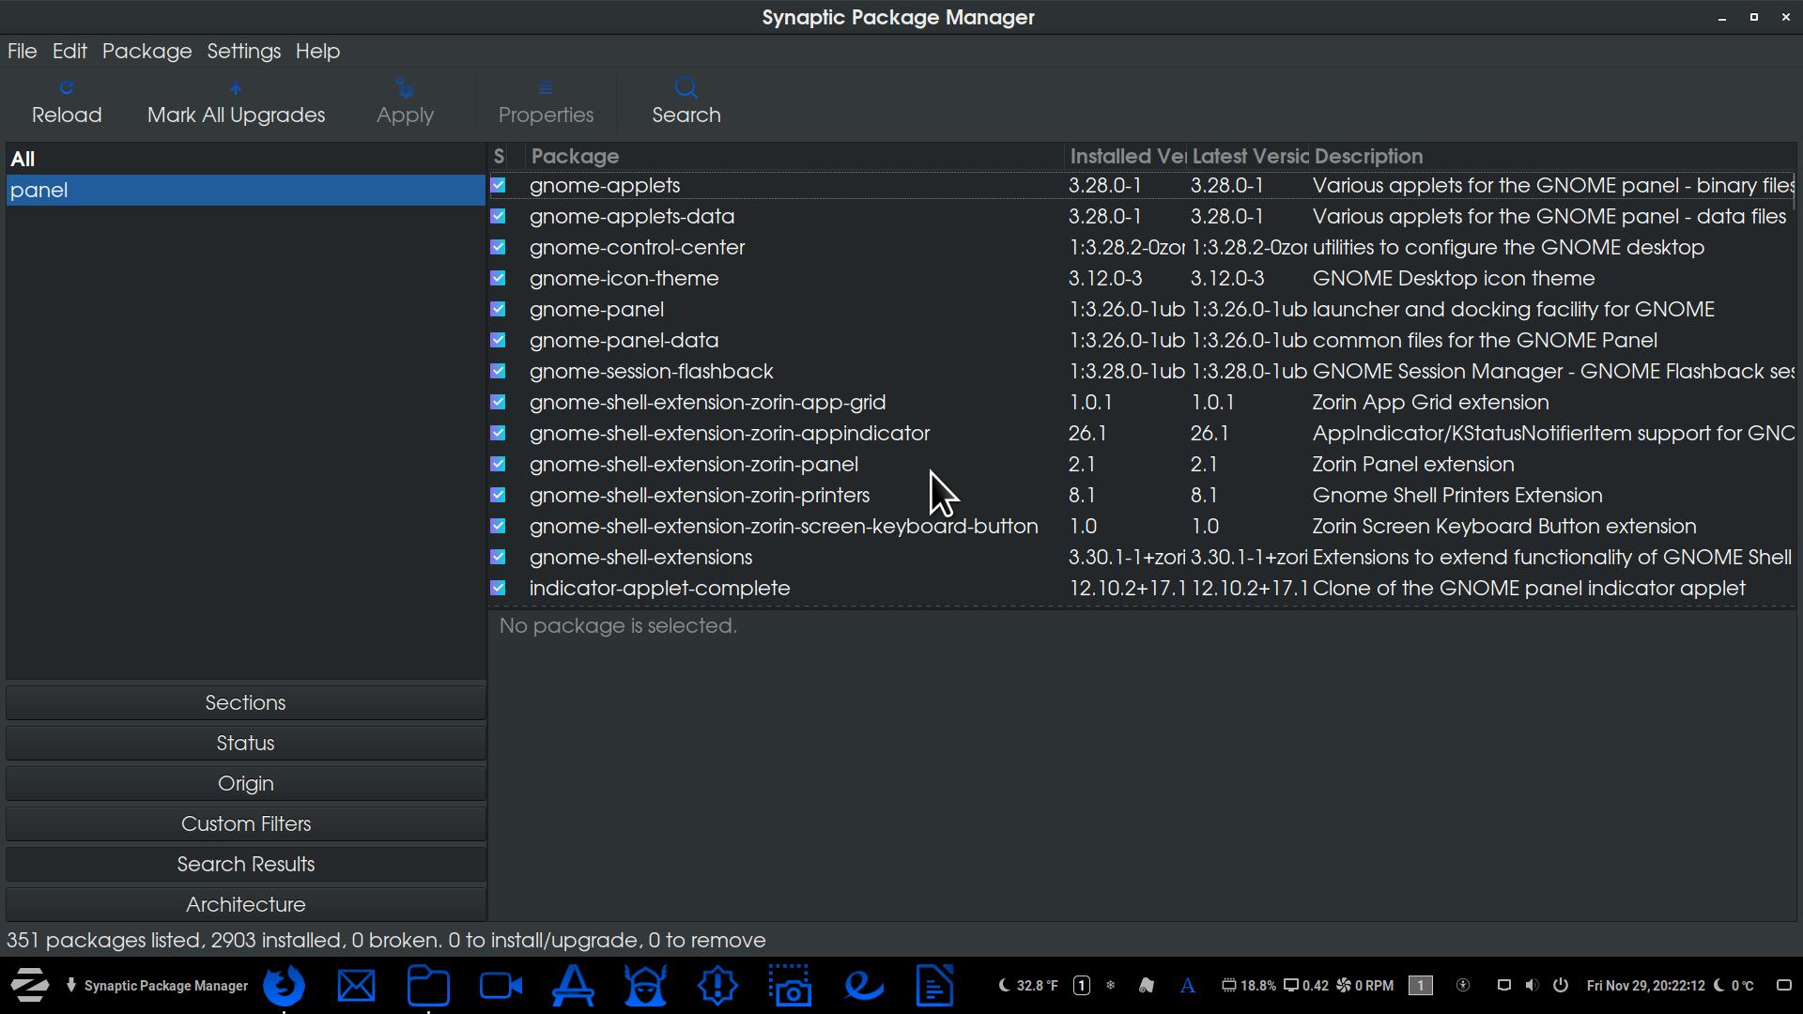This screenshot has width=1803, height=1014.
Task: Toggle status checkbox for gnome-icon-theme
Action: pos(498,278)
